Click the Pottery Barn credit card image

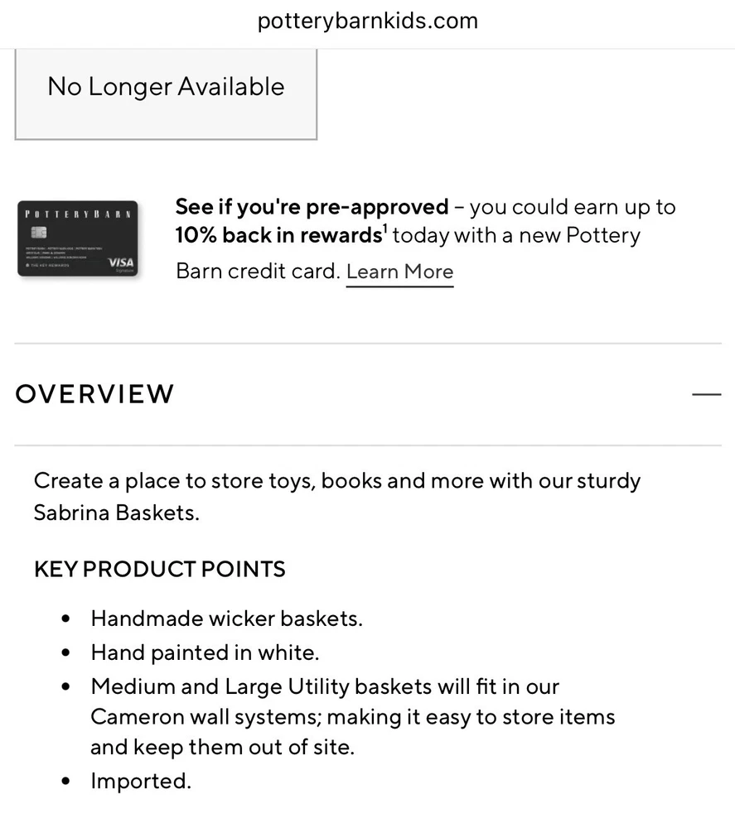pos(79,238)
